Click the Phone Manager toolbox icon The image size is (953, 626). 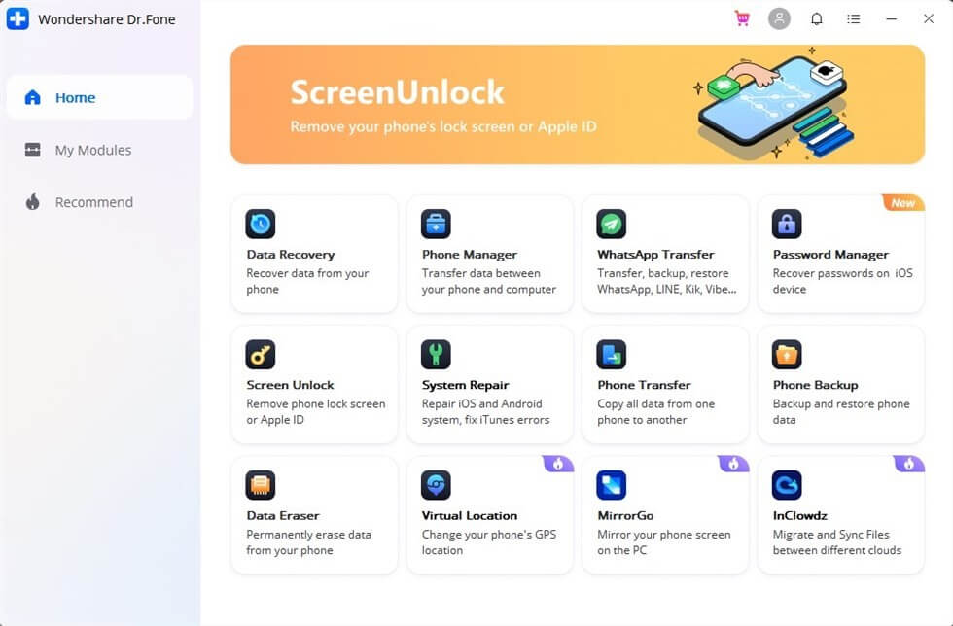pos(436,224)
